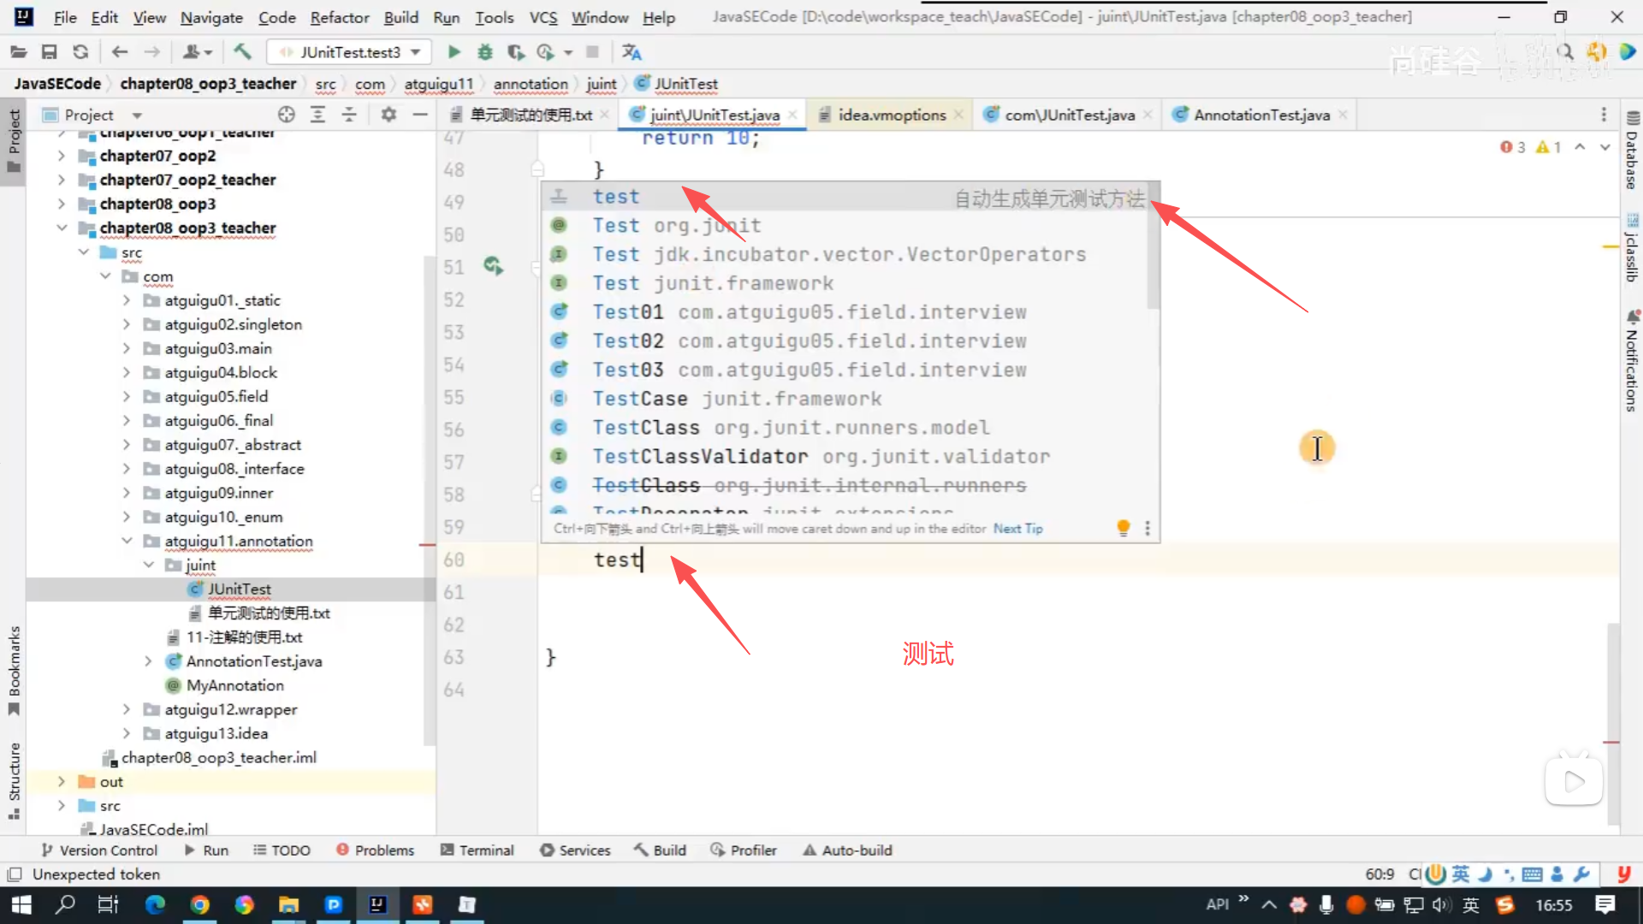Open Chrome from the Windows taskbar
The height and width of the screenshot is (924, 1643).
[x=199, y=904]
